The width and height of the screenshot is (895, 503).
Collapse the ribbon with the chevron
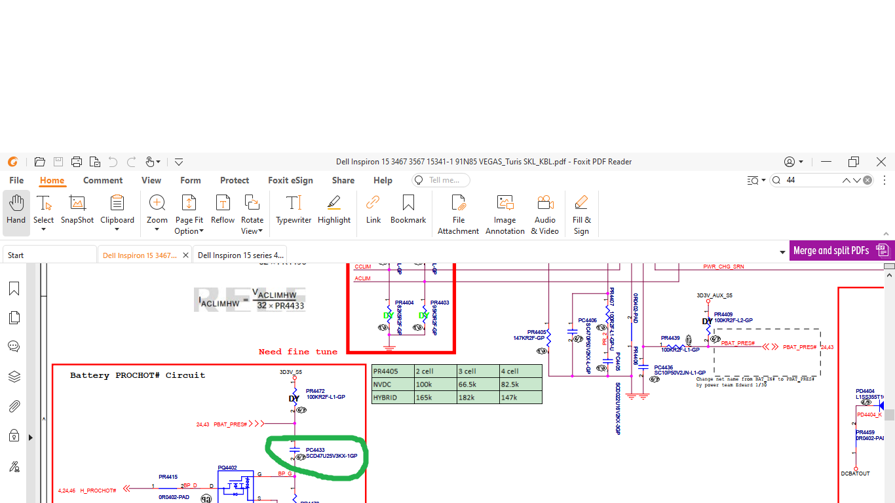885,233
